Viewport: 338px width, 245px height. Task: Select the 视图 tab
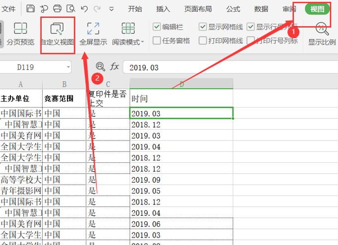pyautogui.click(x=317, y=9)
